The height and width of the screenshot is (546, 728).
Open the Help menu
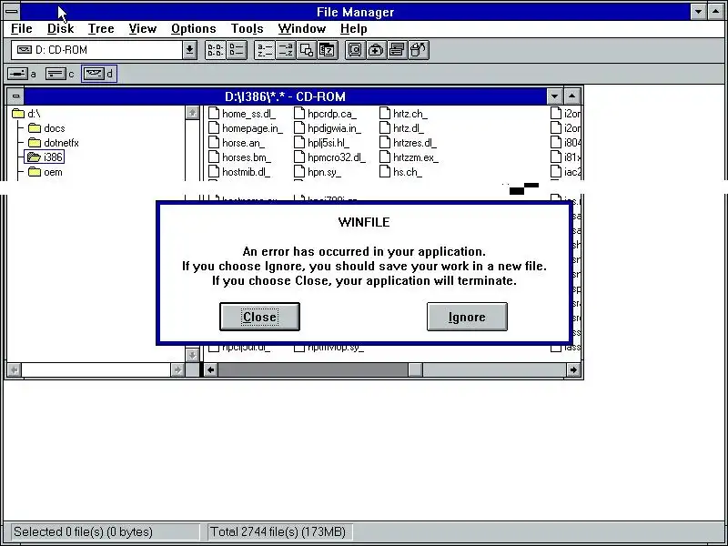pos(353,29)
